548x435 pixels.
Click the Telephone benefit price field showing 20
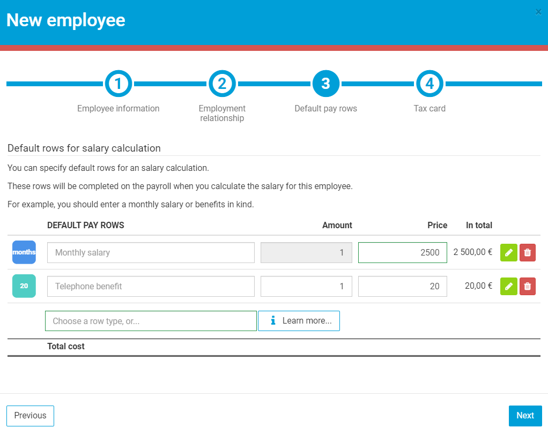(x=402, y=286)
